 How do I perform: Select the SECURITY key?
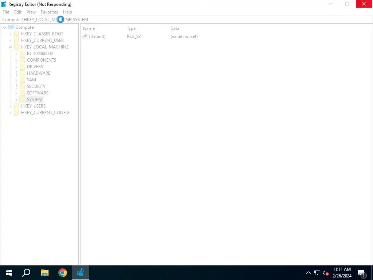(x=36, y=86)
